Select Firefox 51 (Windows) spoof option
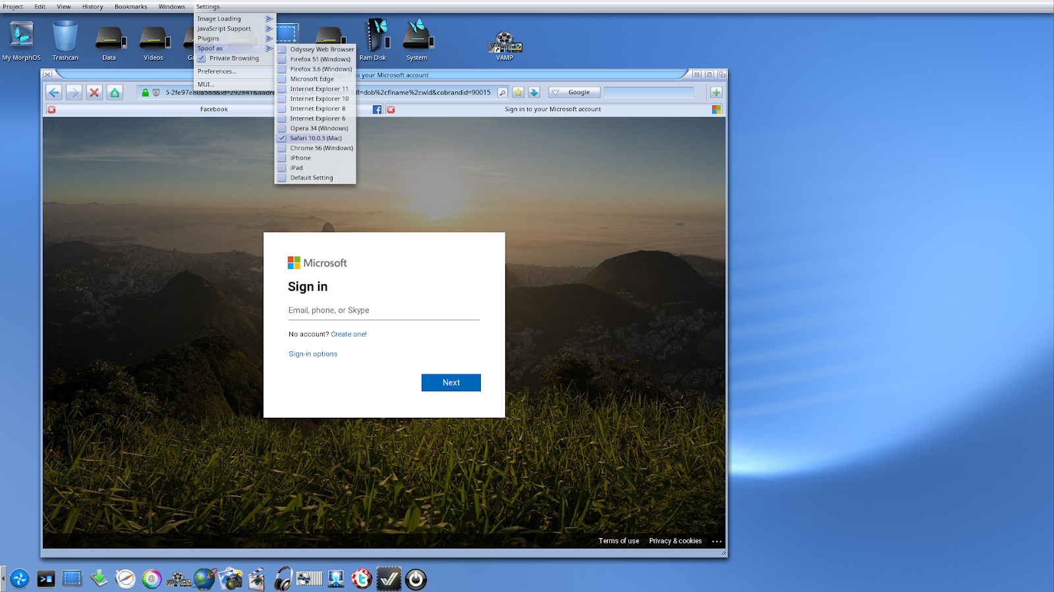The image size is (1054, 592). (316, 59)
